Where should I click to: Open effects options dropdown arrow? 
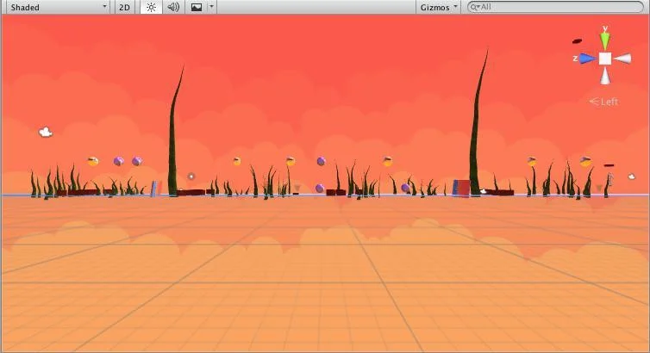pyautogui.click(x=211, y=7)
